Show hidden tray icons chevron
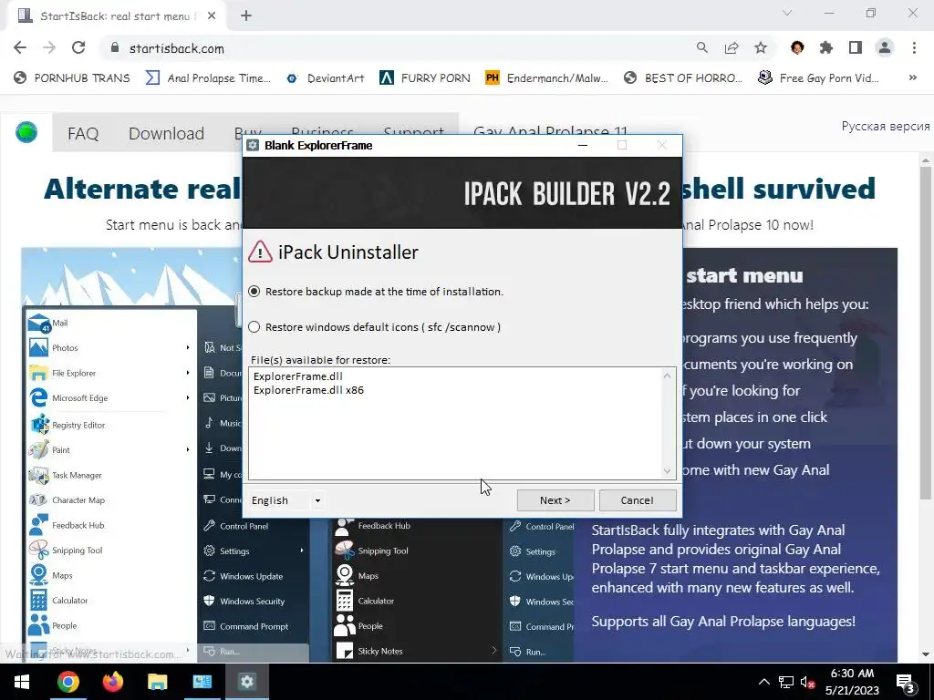The image size is (934, 700). click(x=763, y=682)
